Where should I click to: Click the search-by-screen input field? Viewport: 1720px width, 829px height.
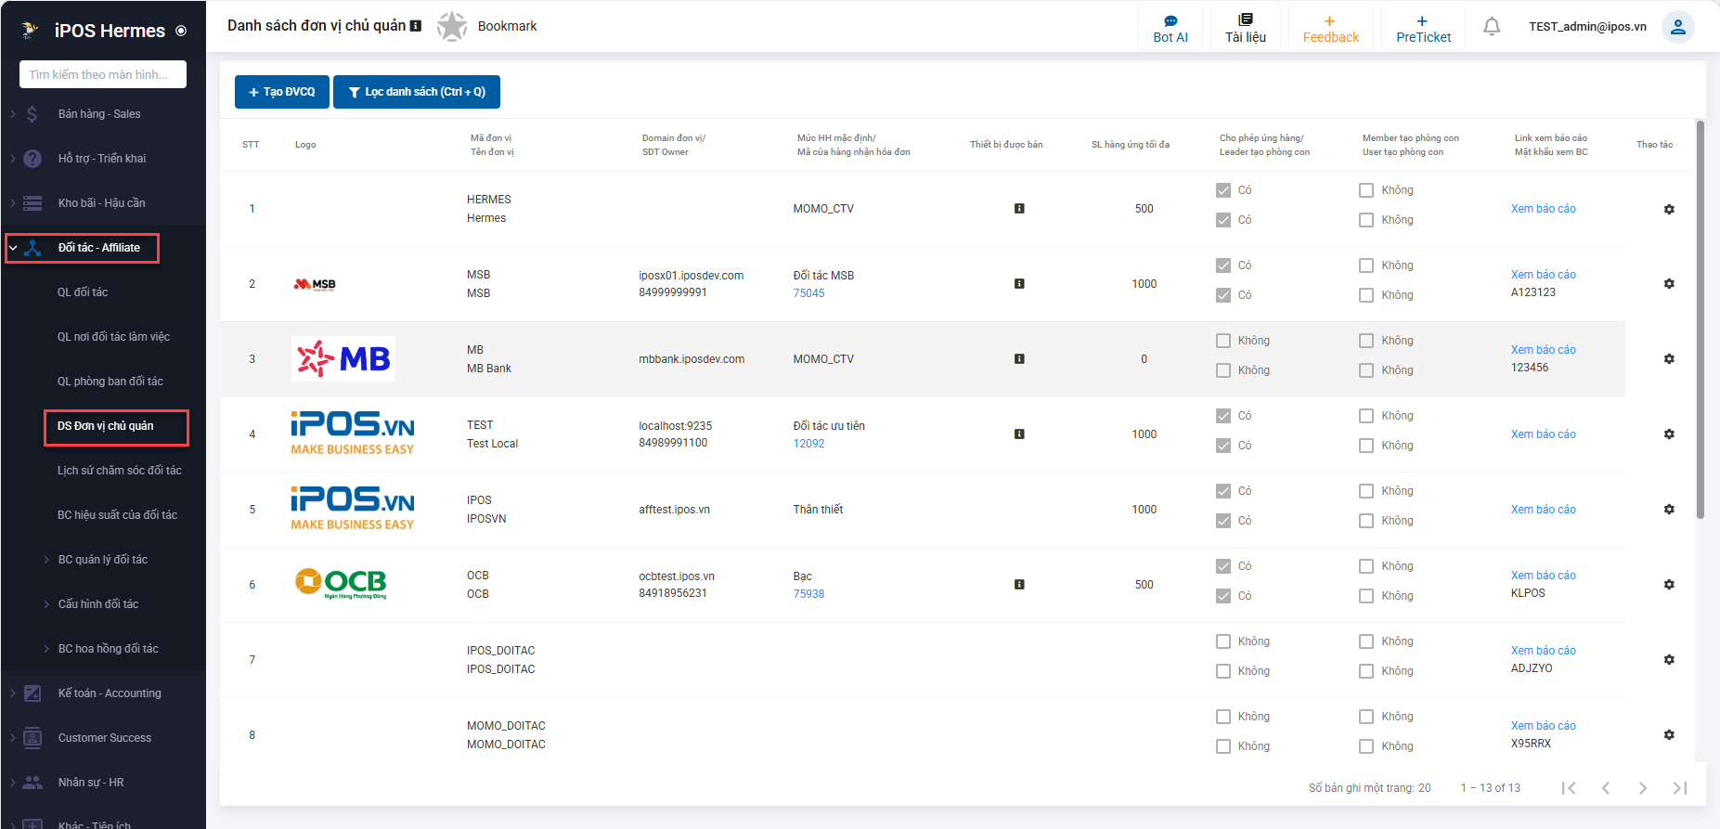tap(103, 74)
